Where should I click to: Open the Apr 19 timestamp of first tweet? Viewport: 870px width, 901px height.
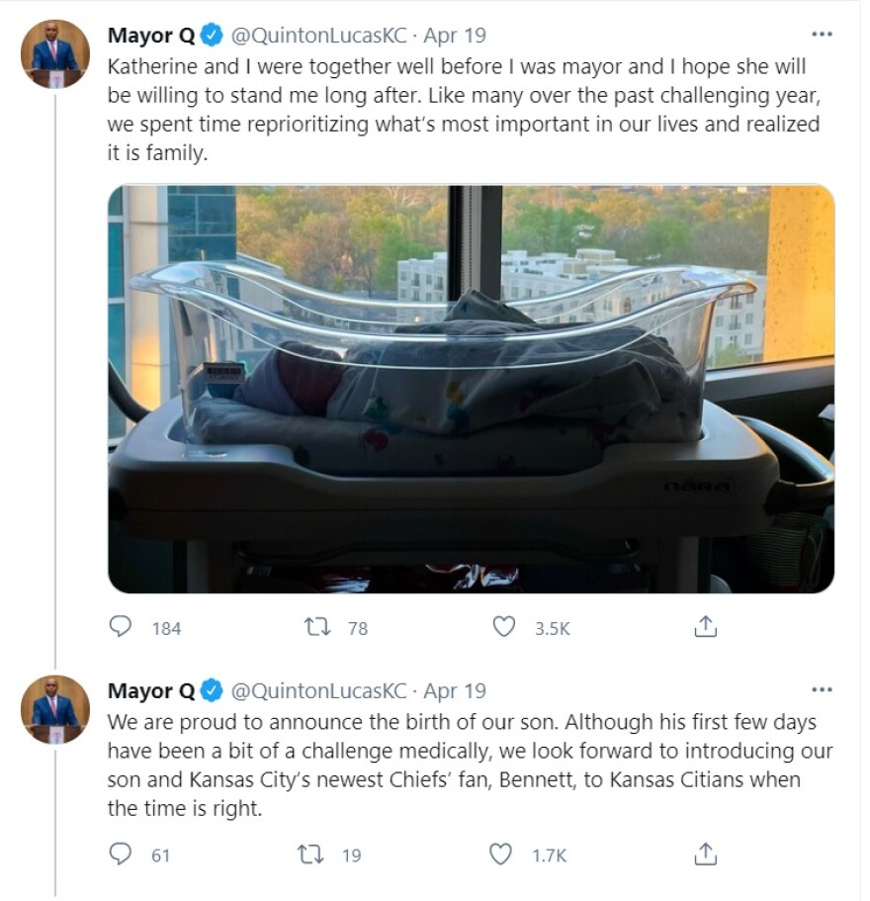coord(455,36)
